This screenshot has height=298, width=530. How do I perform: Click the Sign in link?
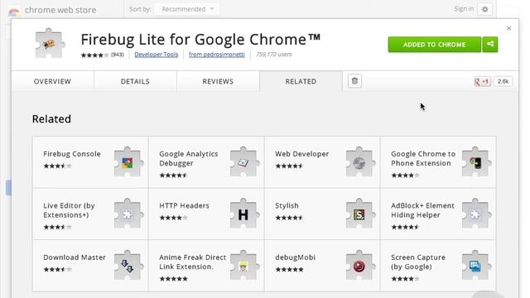[464, 9]
